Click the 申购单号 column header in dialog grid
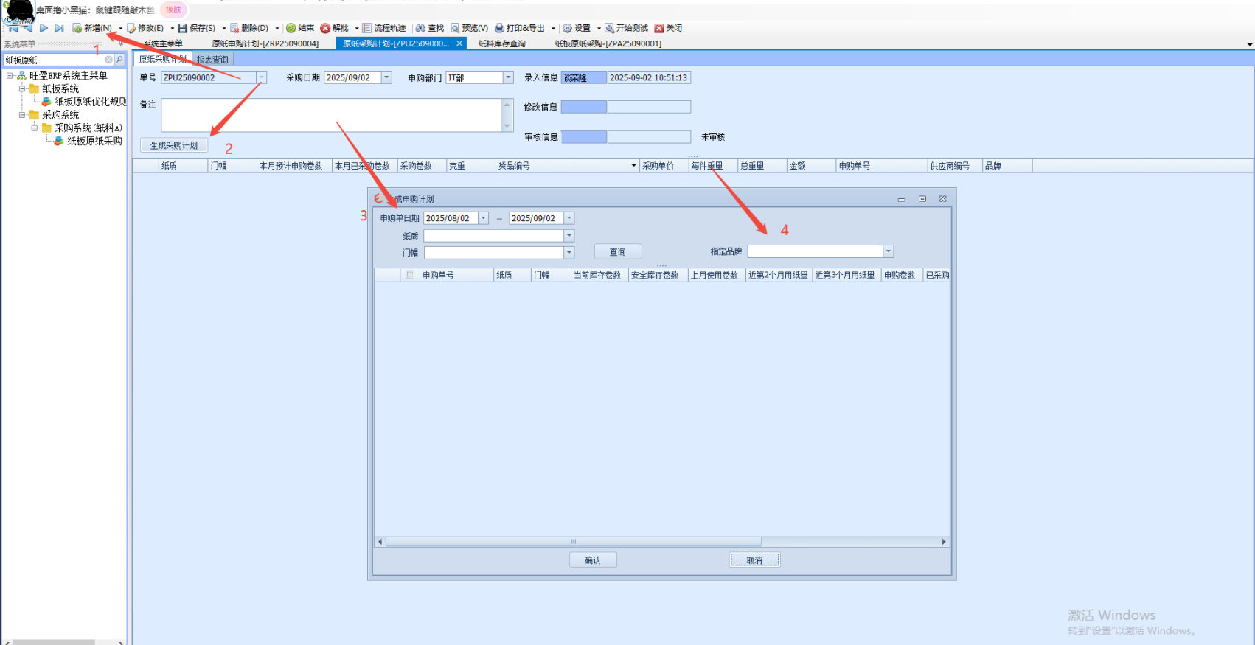 pos(456,275)
